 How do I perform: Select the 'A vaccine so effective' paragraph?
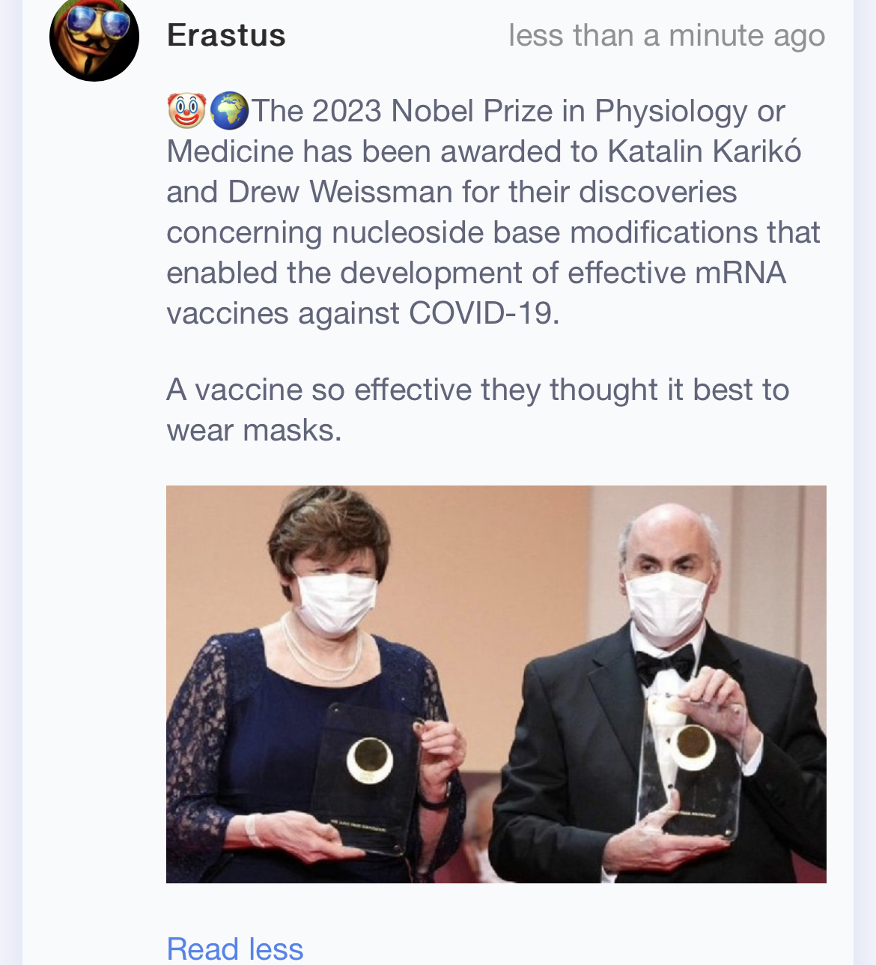click(478, 410)
